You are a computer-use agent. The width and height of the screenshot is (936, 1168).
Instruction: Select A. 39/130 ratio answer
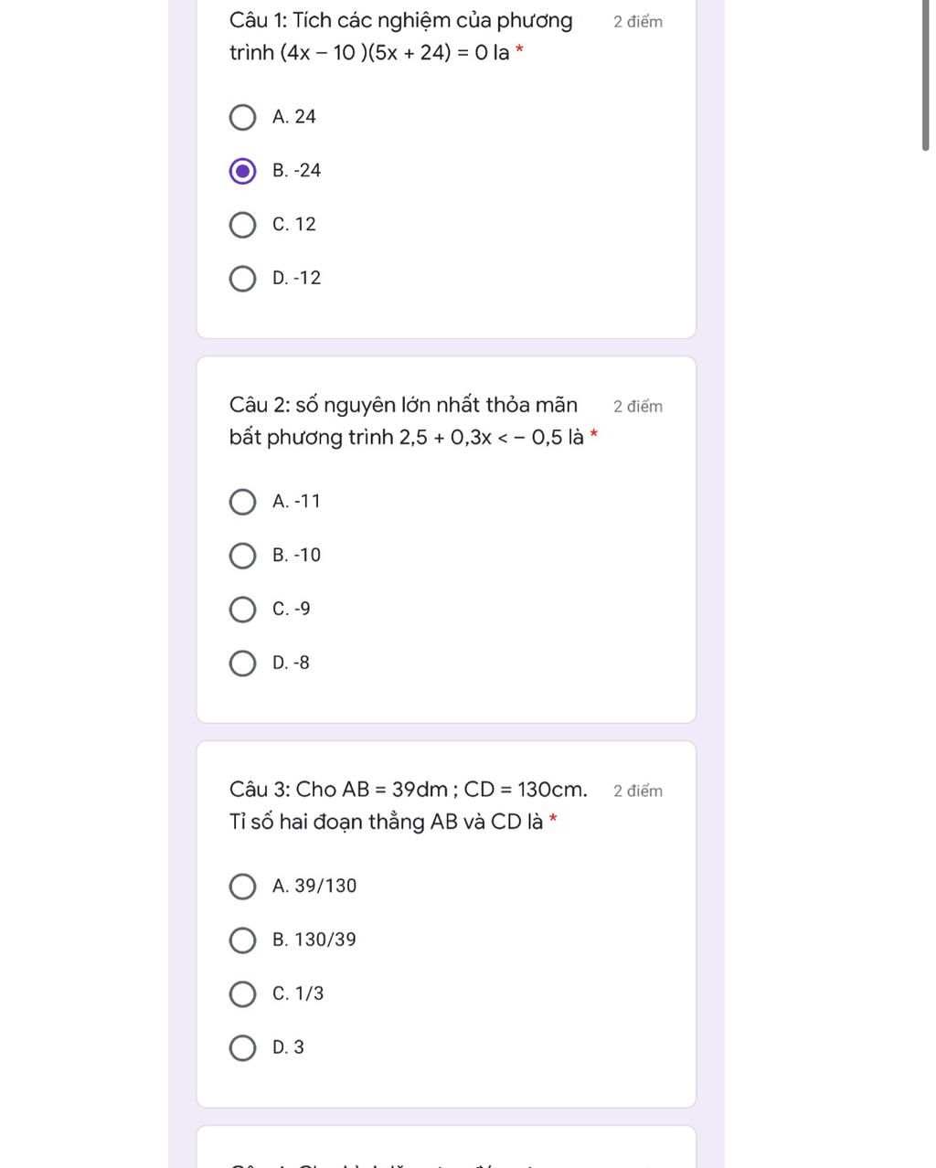242,887
